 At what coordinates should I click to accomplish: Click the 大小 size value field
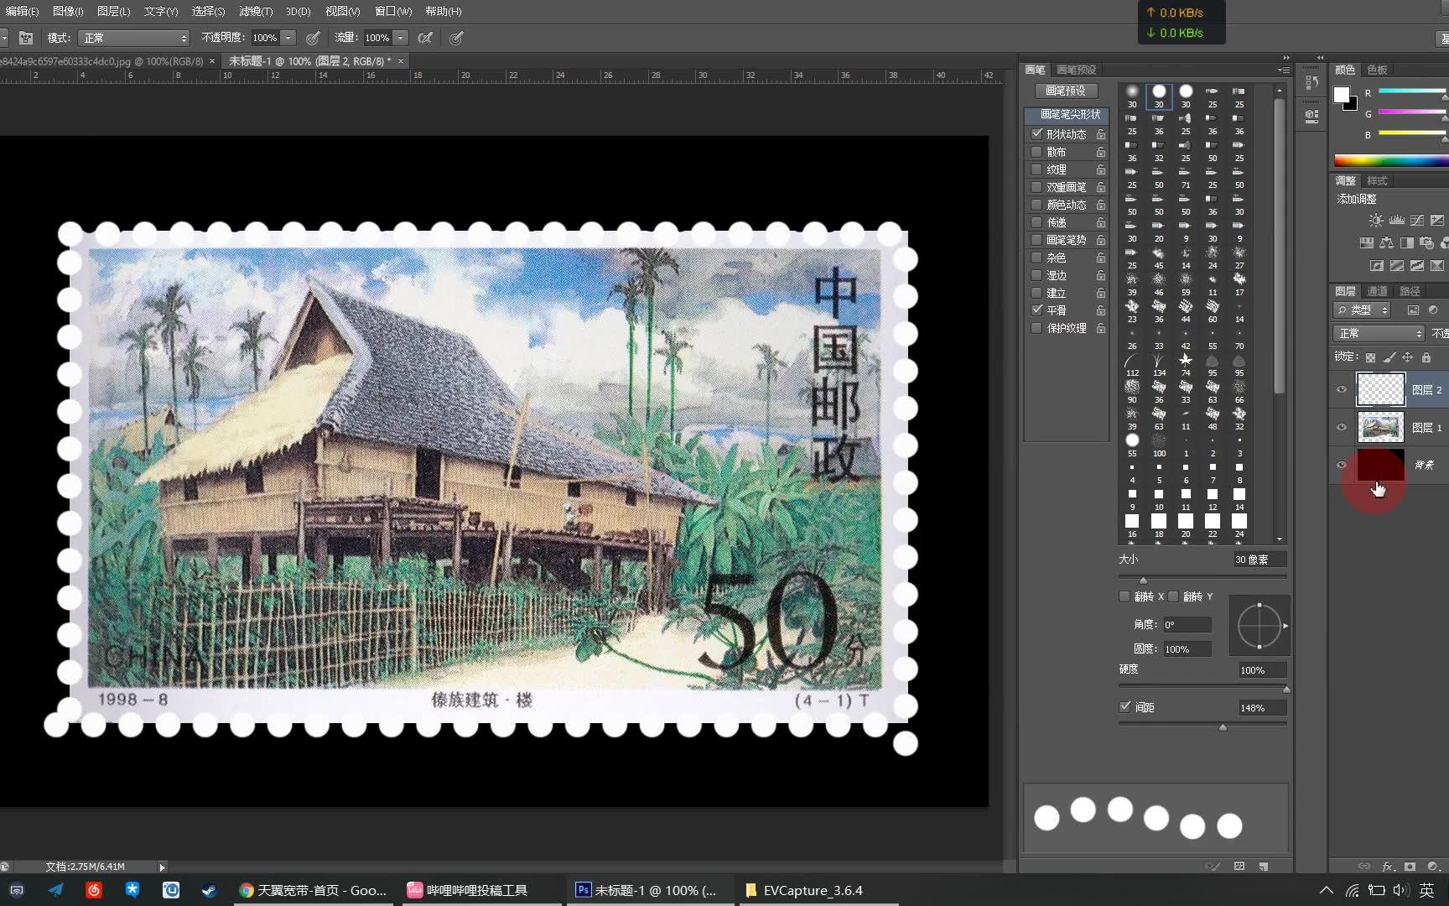point(1259,560)
